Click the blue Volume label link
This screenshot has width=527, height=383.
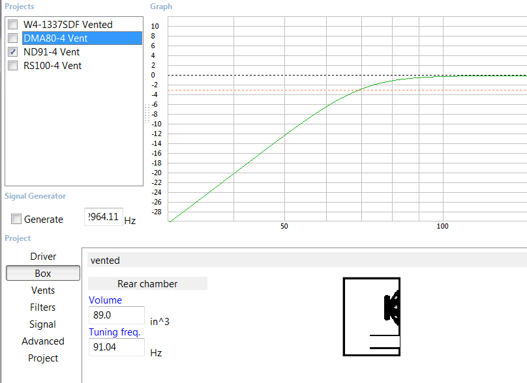pyautogui.click(x=105, y=300)
